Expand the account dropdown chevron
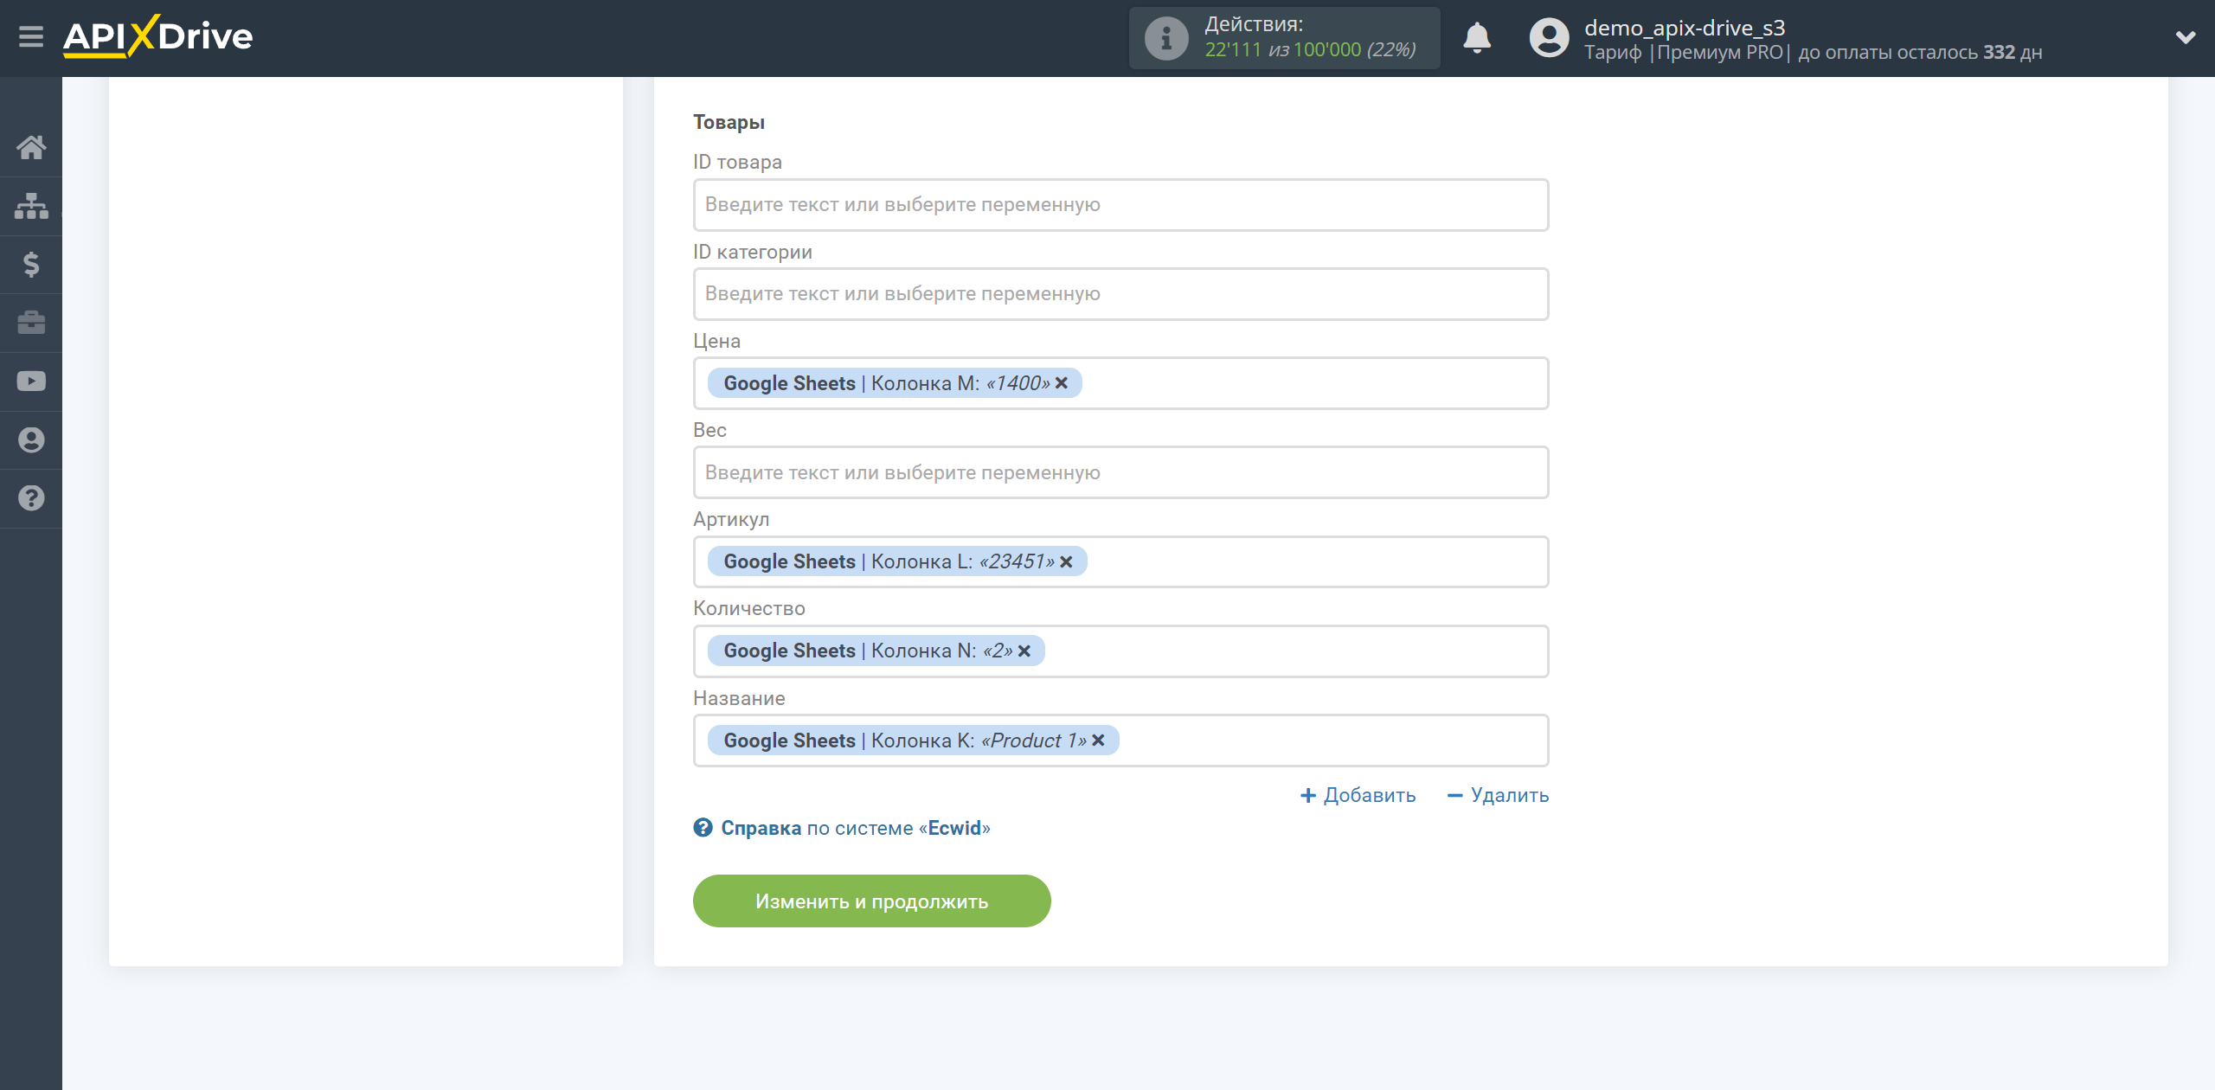 tap(2186, 37)
